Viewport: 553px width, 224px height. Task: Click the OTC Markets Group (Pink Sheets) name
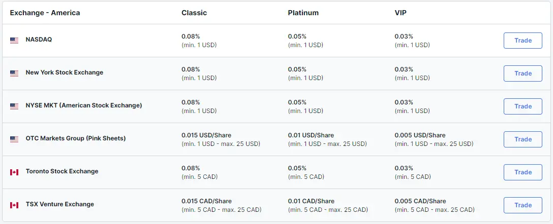(75, 138)
